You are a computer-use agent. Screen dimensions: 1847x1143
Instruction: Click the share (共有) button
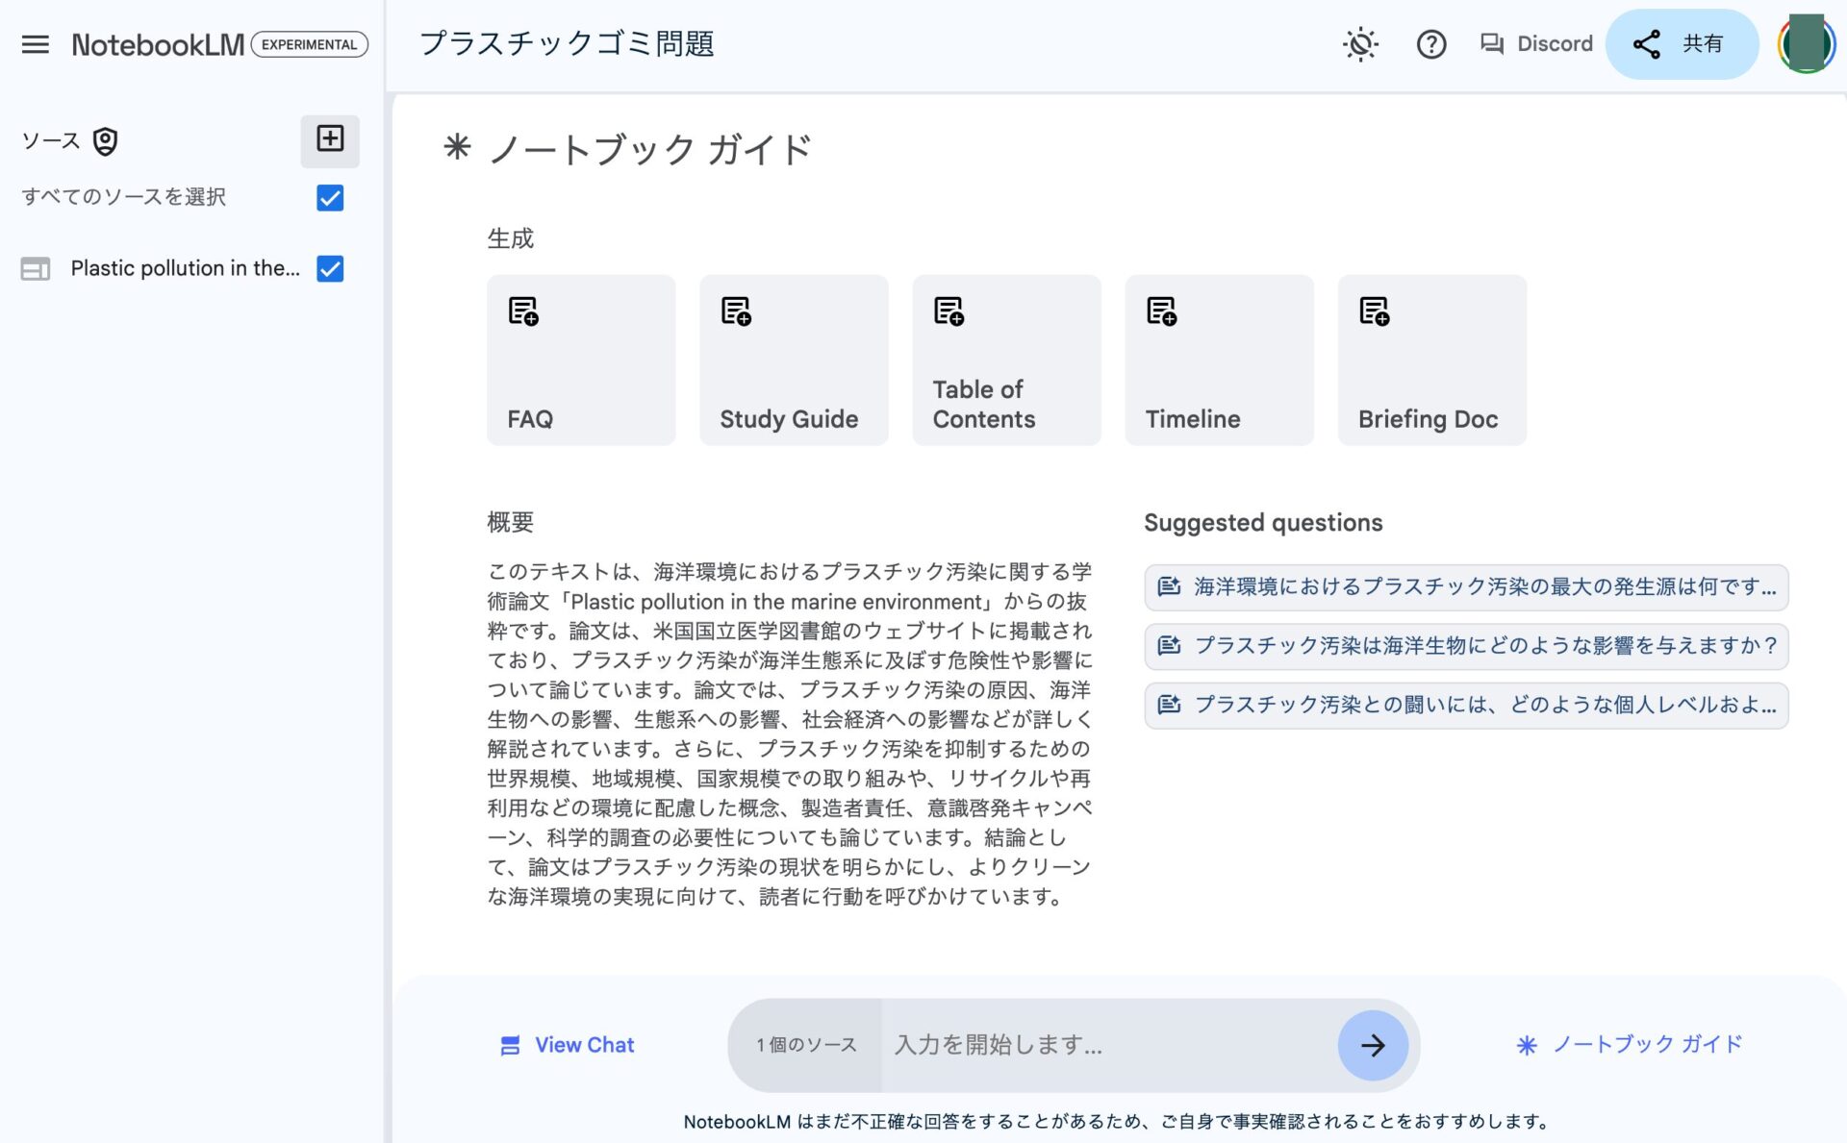1680,44
